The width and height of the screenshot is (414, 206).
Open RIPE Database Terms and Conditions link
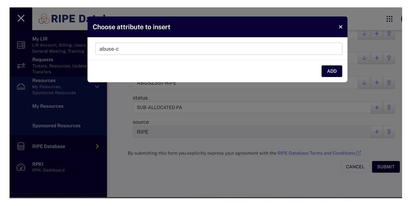(319, 153)
